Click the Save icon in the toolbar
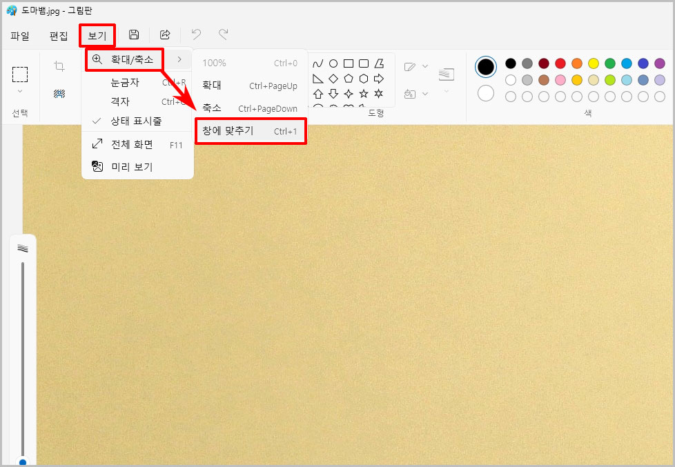This screenshot has height=467, width=675. pos(134,34)
